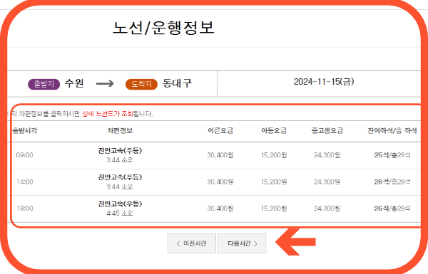
Task: Select the 09:00 departure time cell
Action: point(24,155)
